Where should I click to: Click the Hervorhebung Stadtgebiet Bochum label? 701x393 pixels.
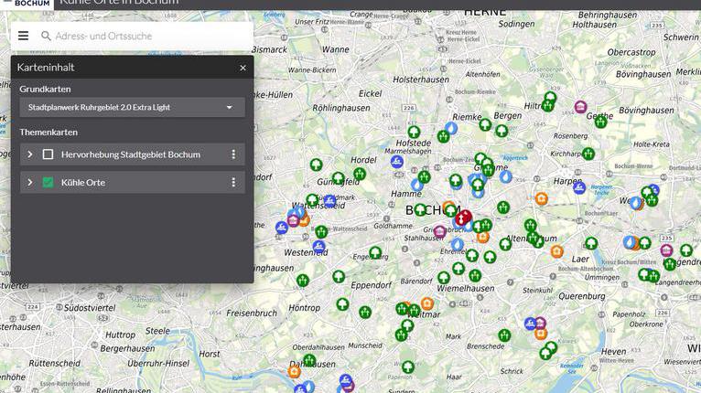tap(131, 154)
